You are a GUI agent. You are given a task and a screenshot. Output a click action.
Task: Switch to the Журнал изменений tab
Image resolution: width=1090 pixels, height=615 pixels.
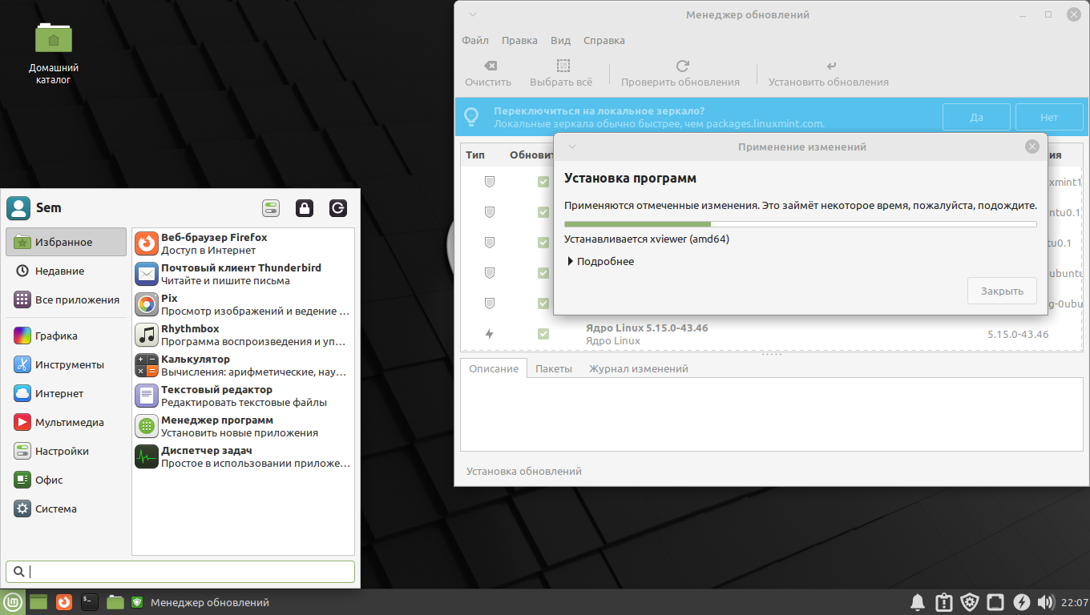point(638,368)
